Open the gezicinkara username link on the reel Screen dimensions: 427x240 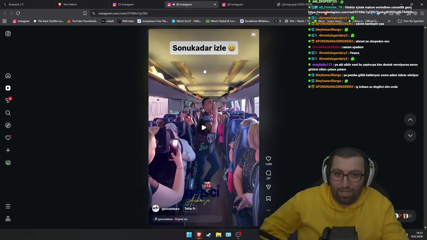170,209
